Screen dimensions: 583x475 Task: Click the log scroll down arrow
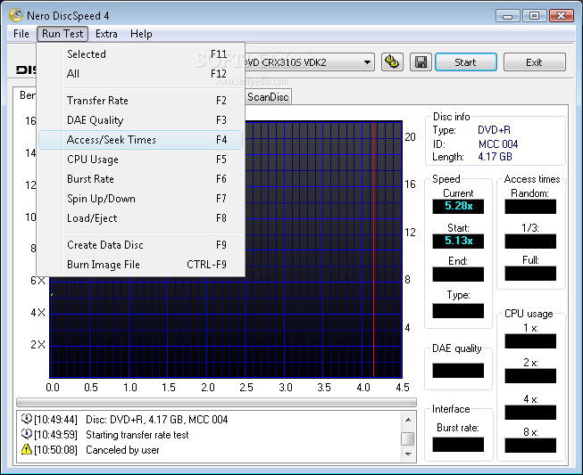(408, 455)
